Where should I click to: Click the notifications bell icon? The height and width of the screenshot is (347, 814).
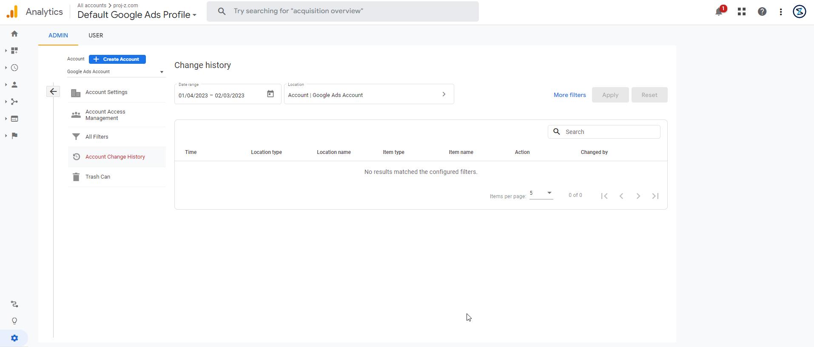pos(719,12)
